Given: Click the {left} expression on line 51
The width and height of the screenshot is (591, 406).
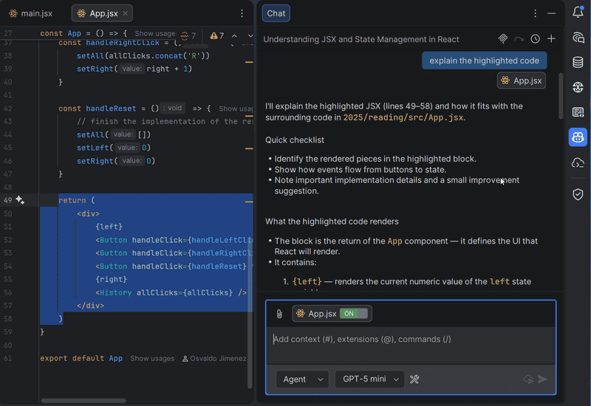Looking at the screenshot, I should click(109, 227).
